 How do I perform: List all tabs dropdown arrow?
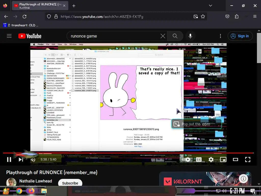[x=210, y=6]
